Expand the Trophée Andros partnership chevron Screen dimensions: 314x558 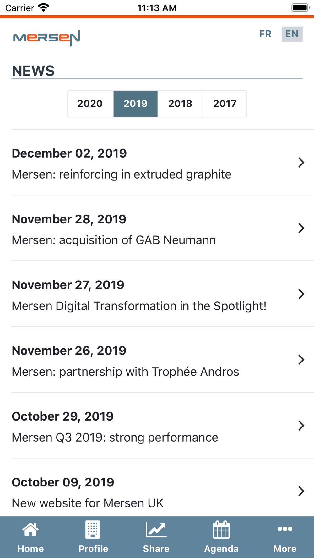(x=301, y=360)
